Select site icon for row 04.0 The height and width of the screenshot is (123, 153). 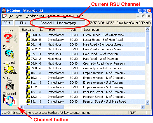click(28, 35)
